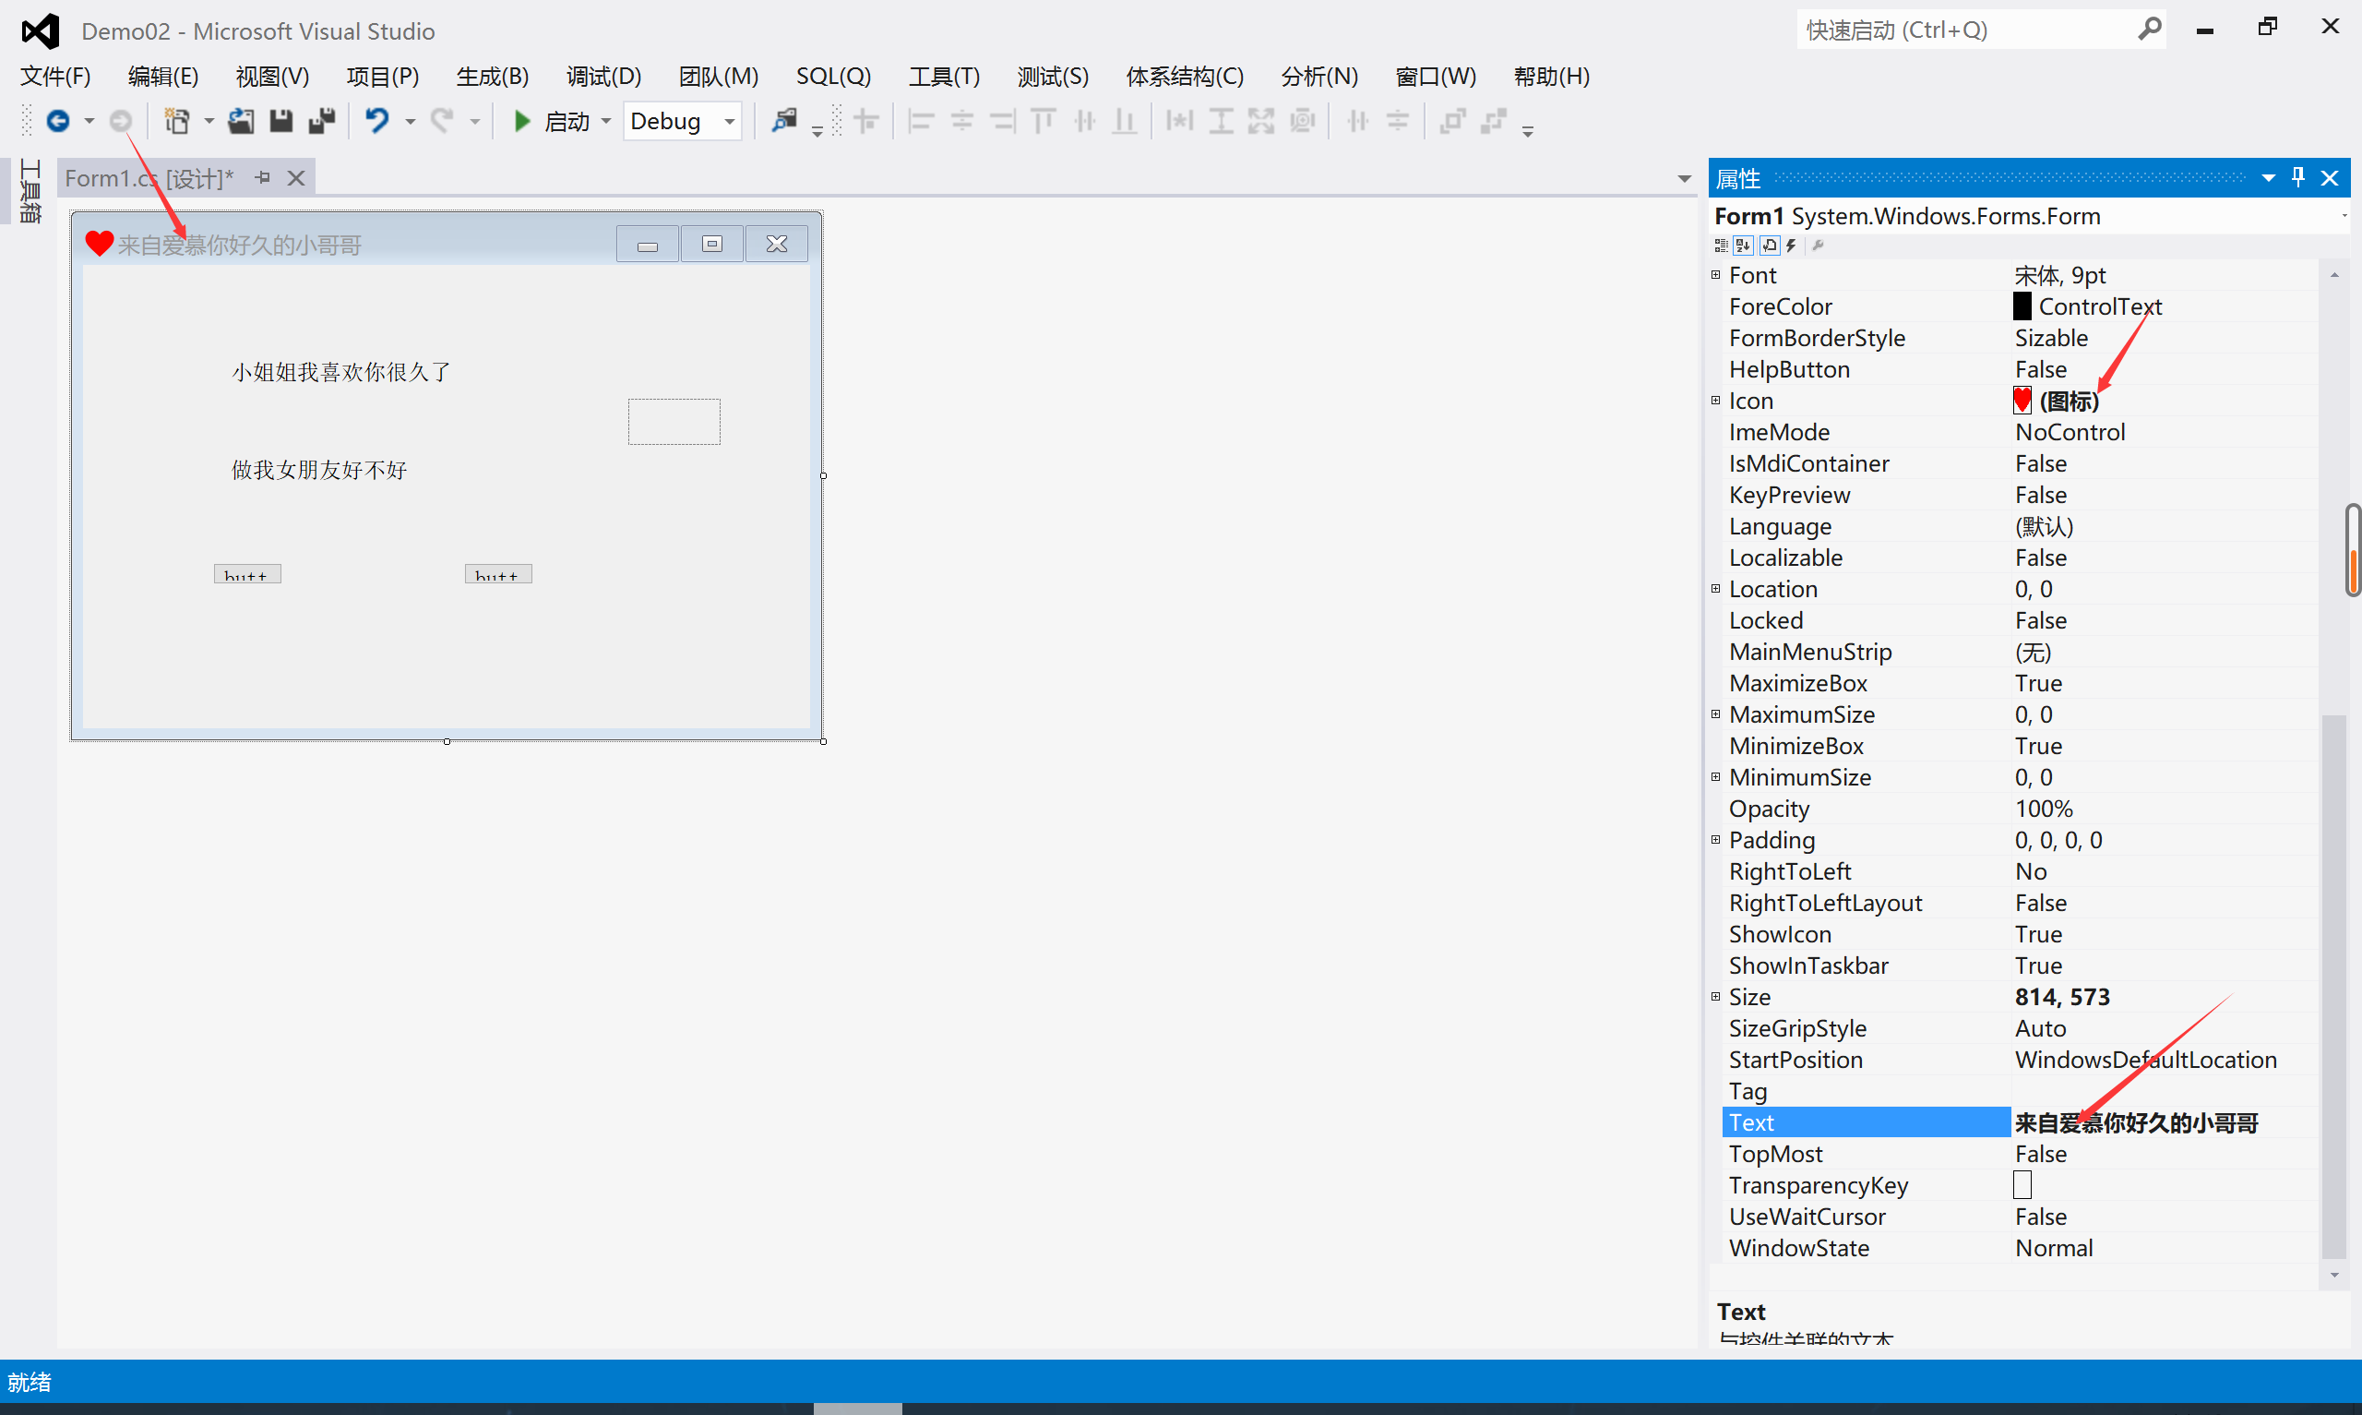Open the properties window position dropdown arrow
This screenshot has width=2362, height=1415.
click(x=2268, y=178)
